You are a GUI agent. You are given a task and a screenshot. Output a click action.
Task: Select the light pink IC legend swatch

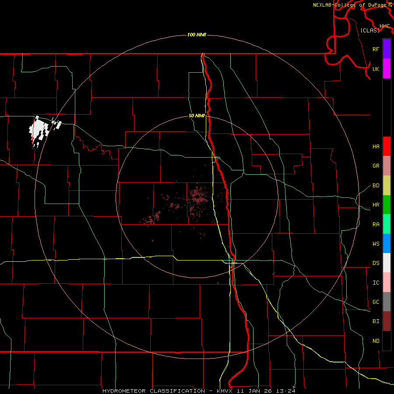pyautogui.click(x=387, y=282)
